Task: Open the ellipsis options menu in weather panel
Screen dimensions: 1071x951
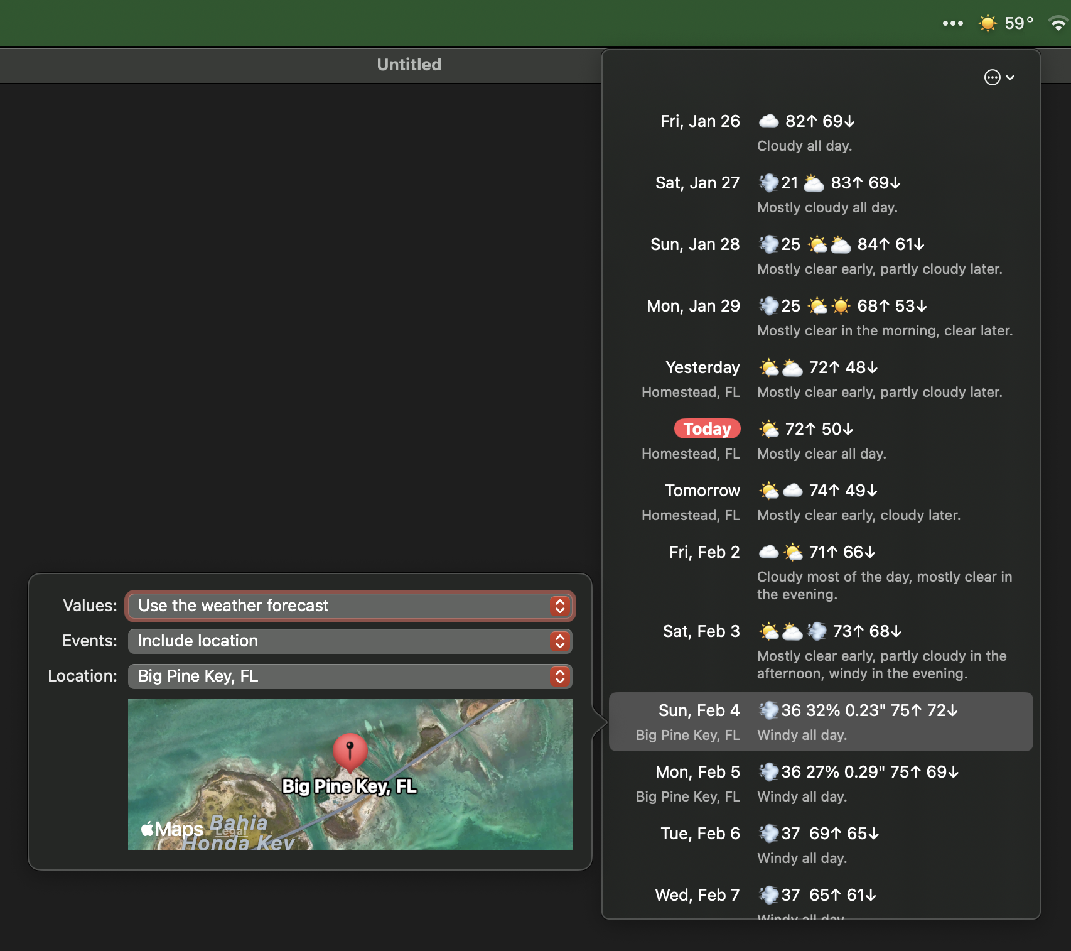Action: (999, 77)
